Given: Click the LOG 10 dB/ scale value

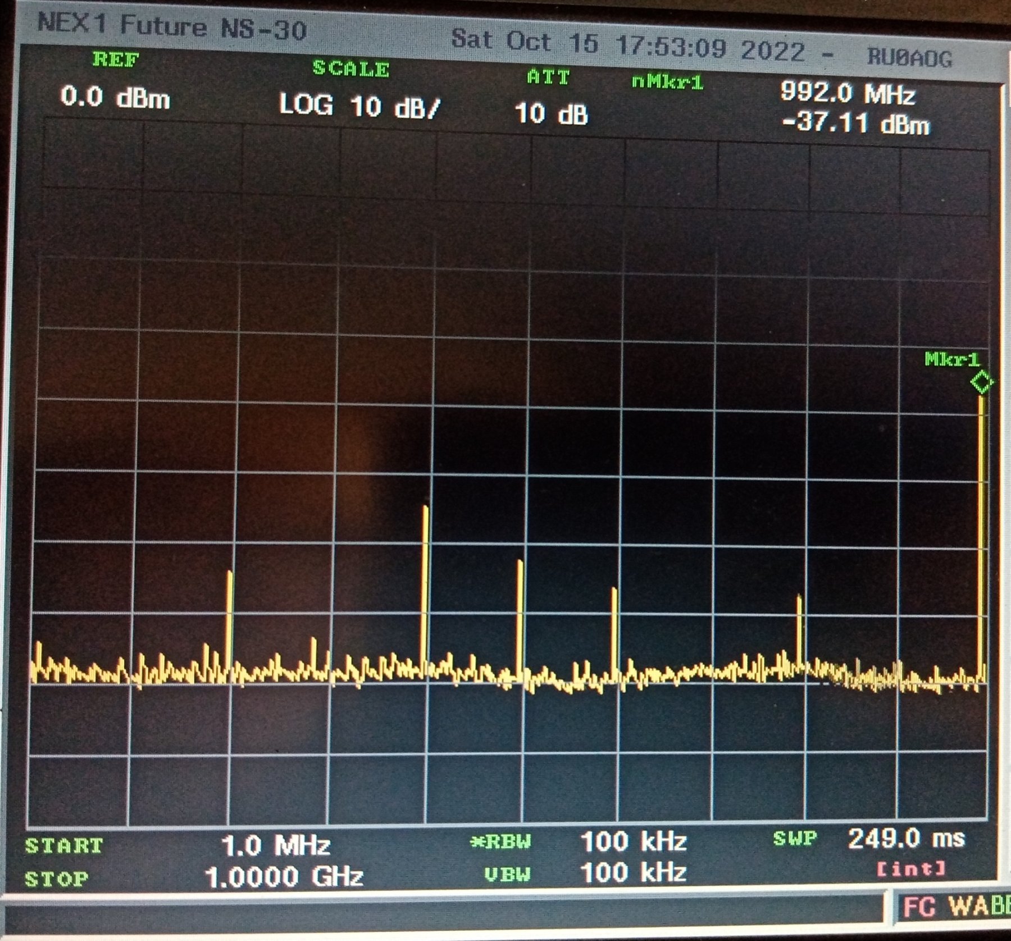Looking at the screenshot, I should click(x=359, y=106).
